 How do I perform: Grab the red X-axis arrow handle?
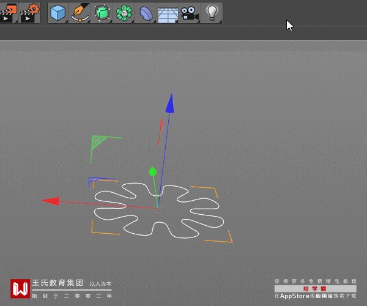[51, 201]
